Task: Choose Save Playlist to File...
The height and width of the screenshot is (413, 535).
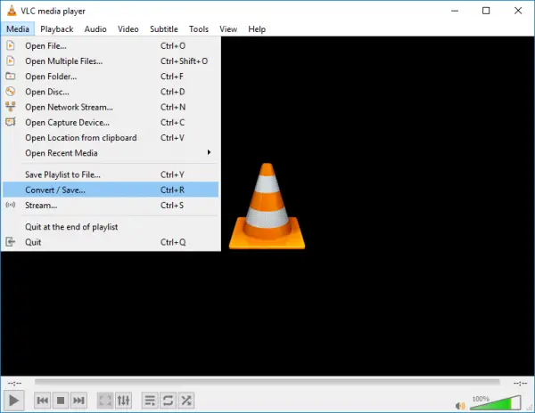Action: coord(111,174)
